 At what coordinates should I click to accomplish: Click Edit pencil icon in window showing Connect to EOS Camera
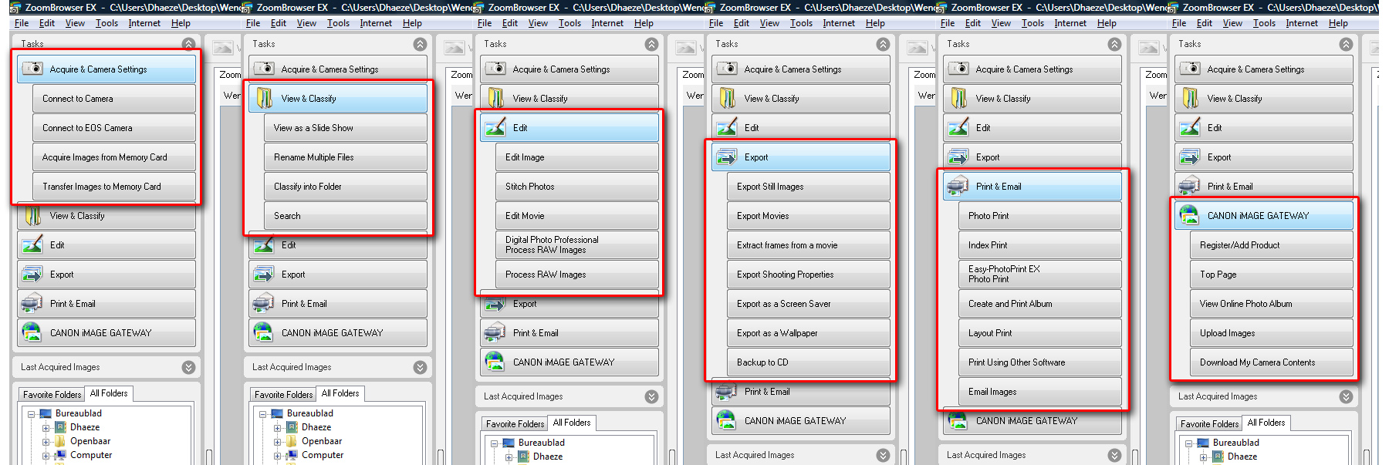(32, 244)
